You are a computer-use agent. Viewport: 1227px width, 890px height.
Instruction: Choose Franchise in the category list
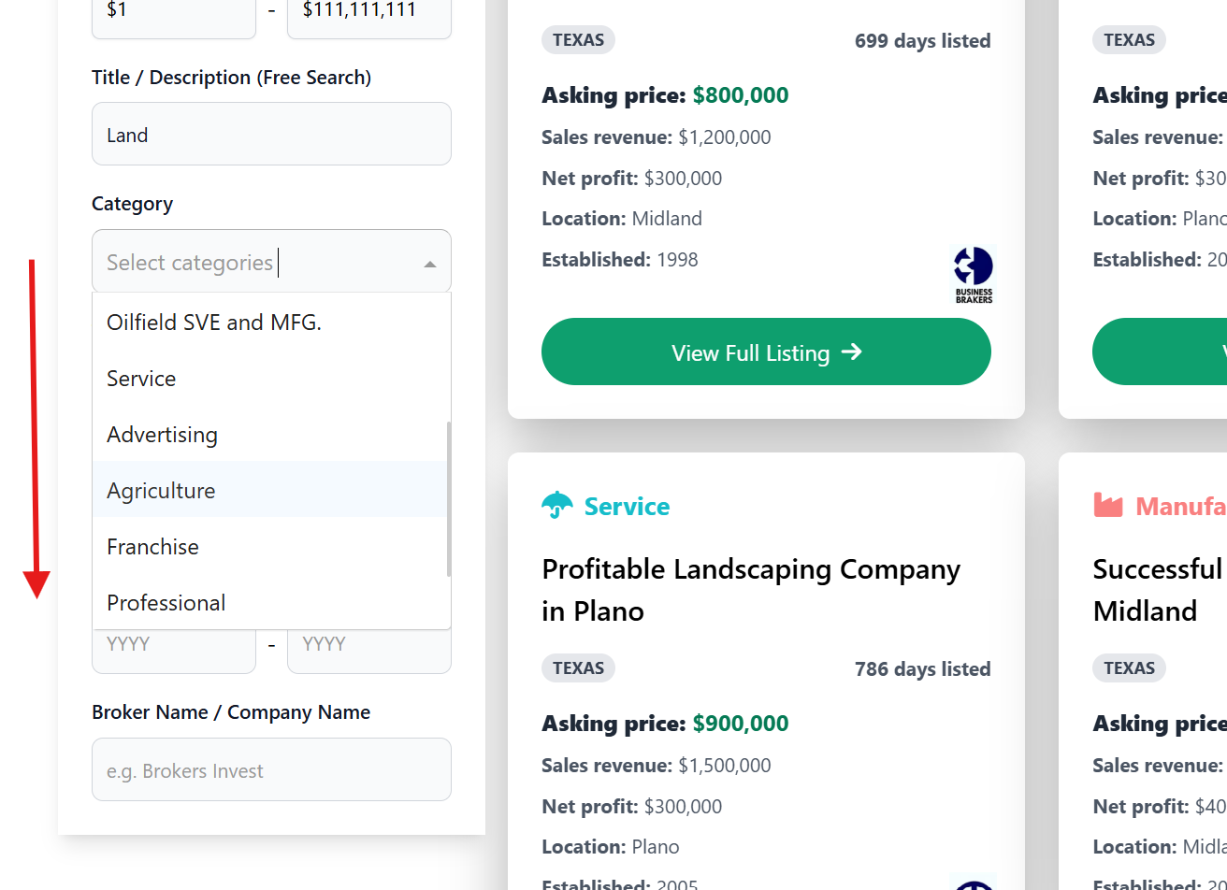[x=152, y=547]
